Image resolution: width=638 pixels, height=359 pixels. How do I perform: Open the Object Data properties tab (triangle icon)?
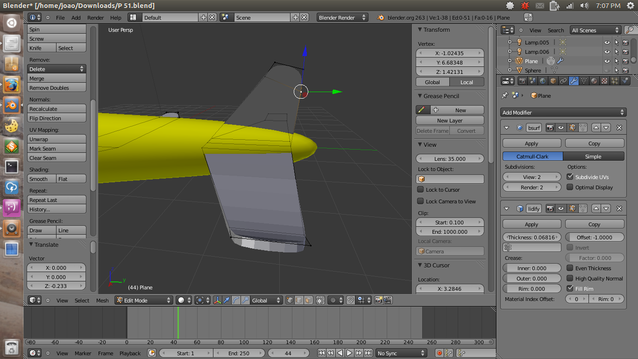(x=584, y=80)
